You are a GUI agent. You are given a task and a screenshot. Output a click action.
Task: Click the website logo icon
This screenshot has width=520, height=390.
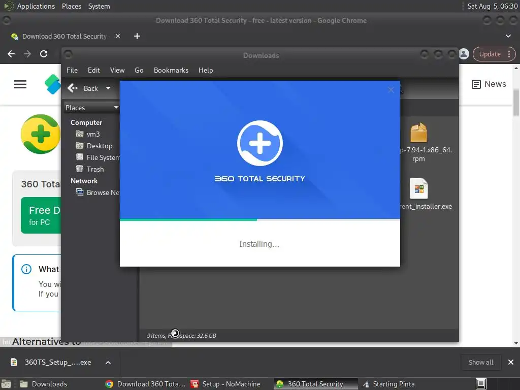pyautogui.click(x=53, y=84)
